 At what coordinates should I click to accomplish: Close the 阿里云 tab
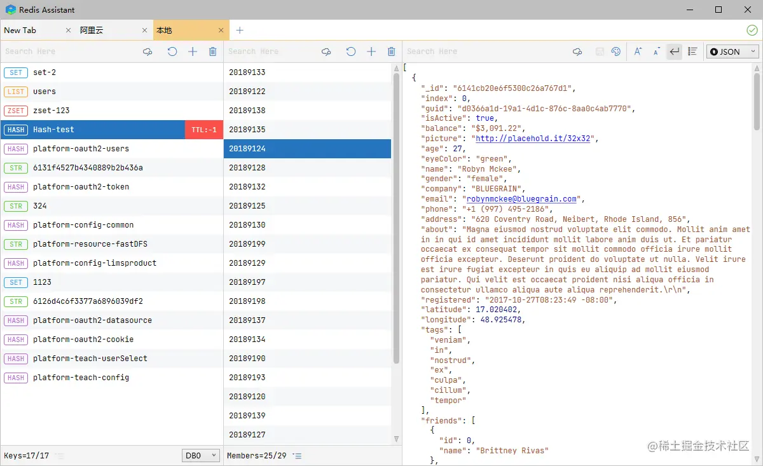point(145,30)
